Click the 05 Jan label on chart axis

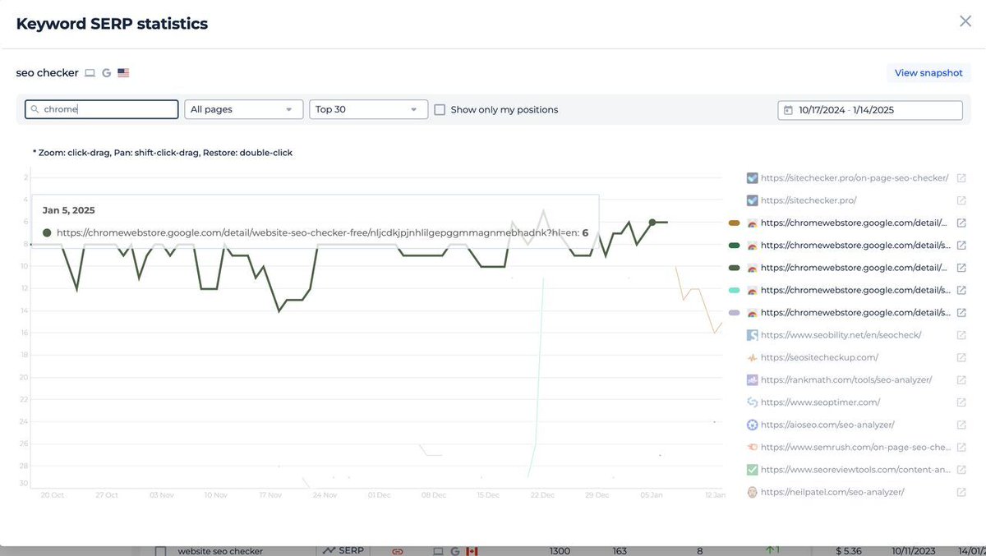click(x=651, y=495)
